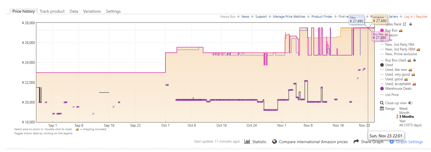Toggle the Used series in legend

(x=389, y=65)
